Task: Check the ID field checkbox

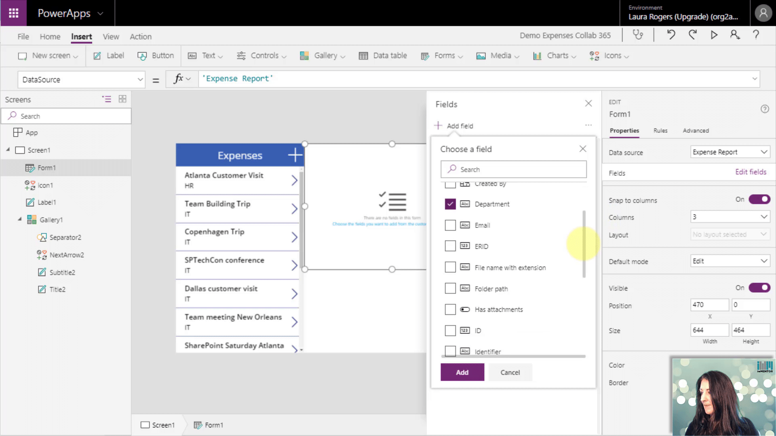Action: [450, 330]
